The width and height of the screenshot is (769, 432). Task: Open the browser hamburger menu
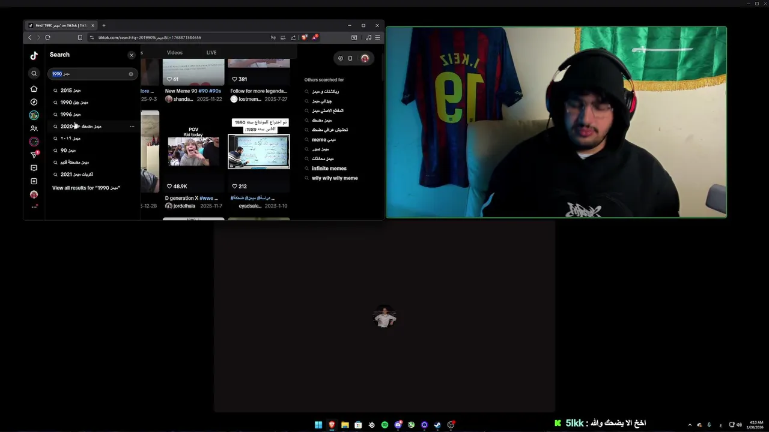[x=377, y=38]
